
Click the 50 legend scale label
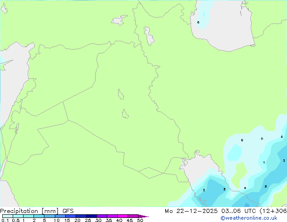coord(140,220)
